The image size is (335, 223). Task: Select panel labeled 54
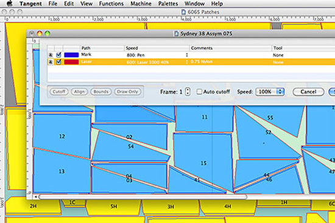pyautogui.click(x=131, y=146)
